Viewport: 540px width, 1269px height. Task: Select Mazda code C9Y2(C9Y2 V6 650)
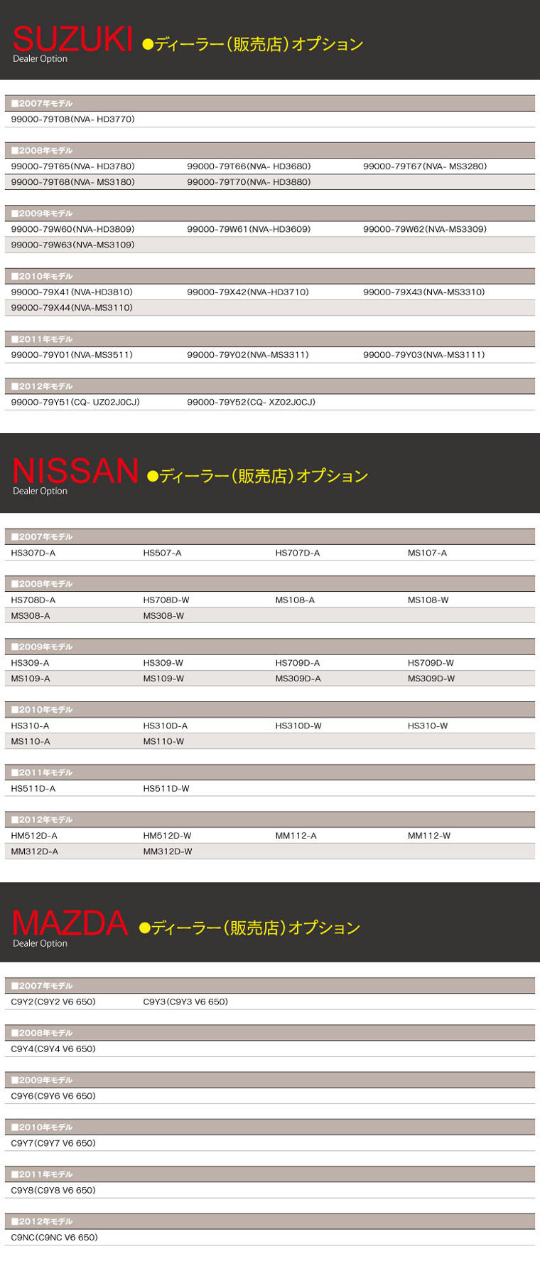53,1002
